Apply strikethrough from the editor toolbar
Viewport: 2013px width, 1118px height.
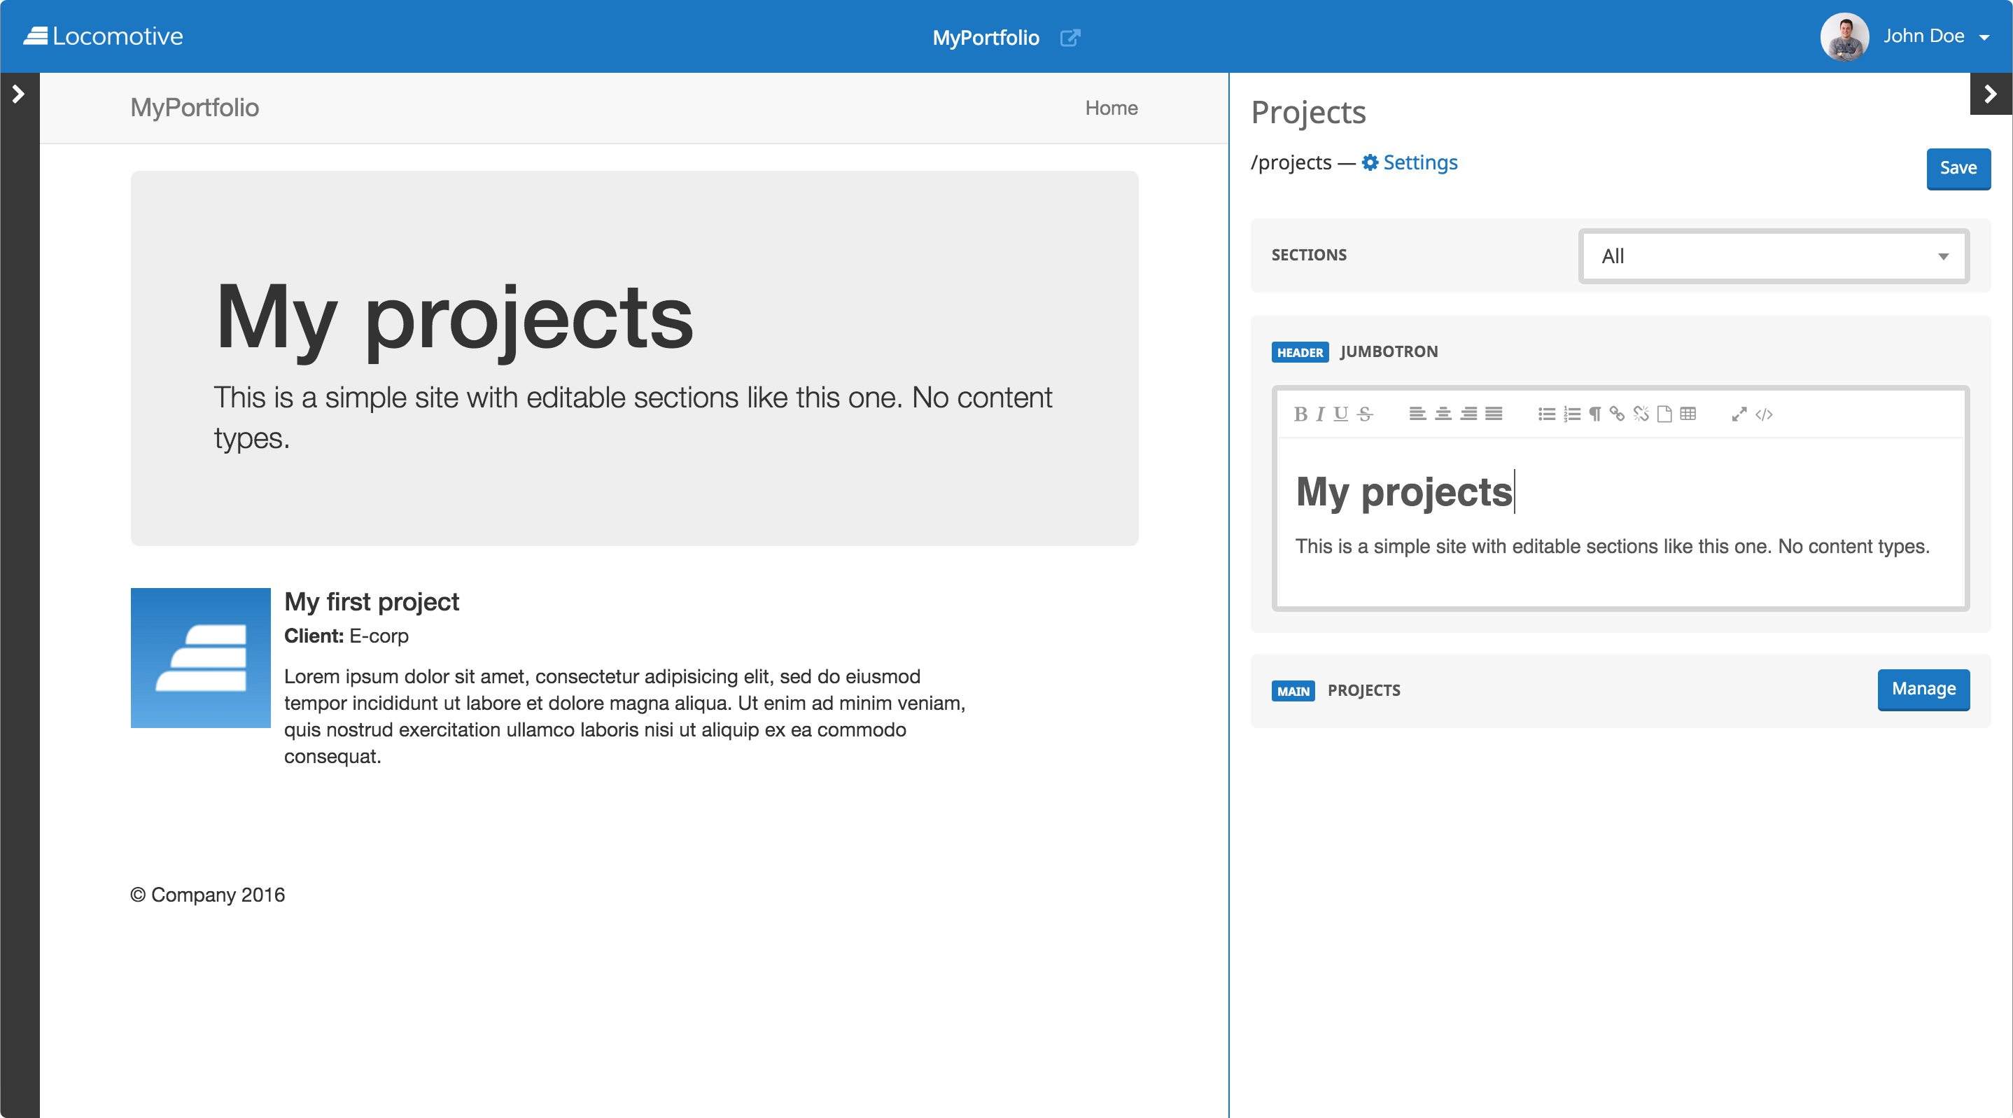coord(1364,414)
